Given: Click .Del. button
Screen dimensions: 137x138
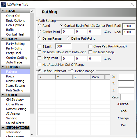Looking at the screenshot, I should click(123, 125).
